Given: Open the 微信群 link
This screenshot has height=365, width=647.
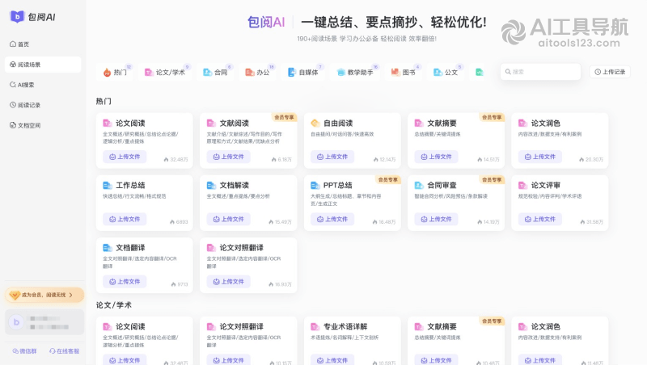Looking at the screenshot, I should point(25,351).
